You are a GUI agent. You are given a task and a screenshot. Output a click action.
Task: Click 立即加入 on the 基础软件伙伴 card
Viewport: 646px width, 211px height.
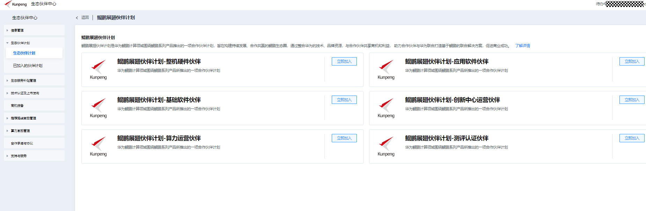pos(344,100)
